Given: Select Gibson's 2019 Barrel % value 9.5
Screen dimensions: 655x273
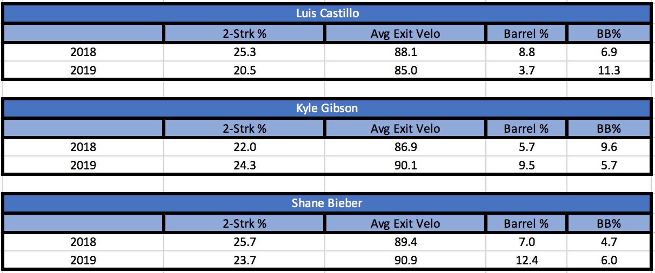Looking at the screenshot, I should [526, 164].
